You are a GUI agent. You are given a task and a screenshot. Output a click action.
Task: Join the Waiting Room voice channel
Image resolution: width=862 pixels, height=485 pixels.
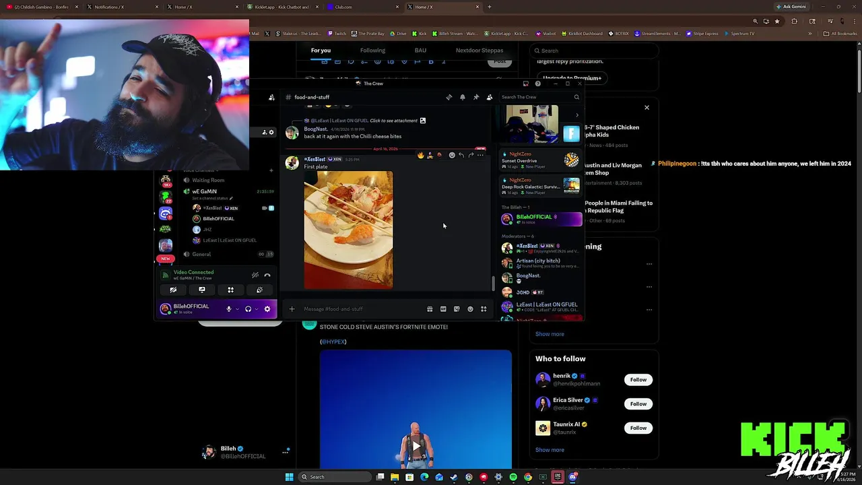tap(208, 180)
